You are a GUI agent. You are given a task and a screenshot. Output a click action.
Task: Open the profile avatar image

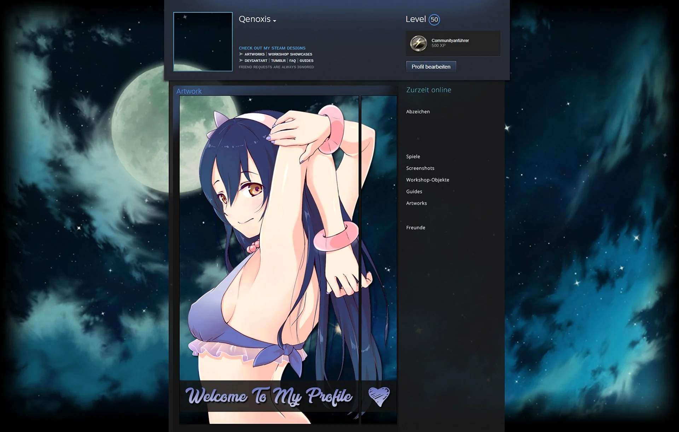(203, 42)
